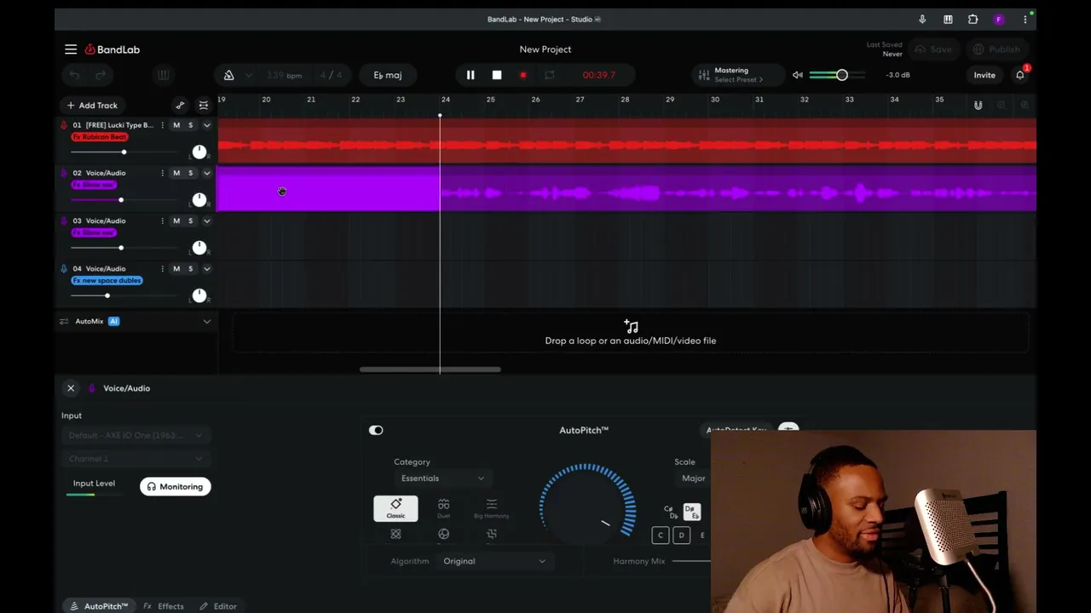The width and height of the screenshot is (1091, 613).
Task: Open the Fx Rubicon Beat preset tag
Action: tap(100, 137)
